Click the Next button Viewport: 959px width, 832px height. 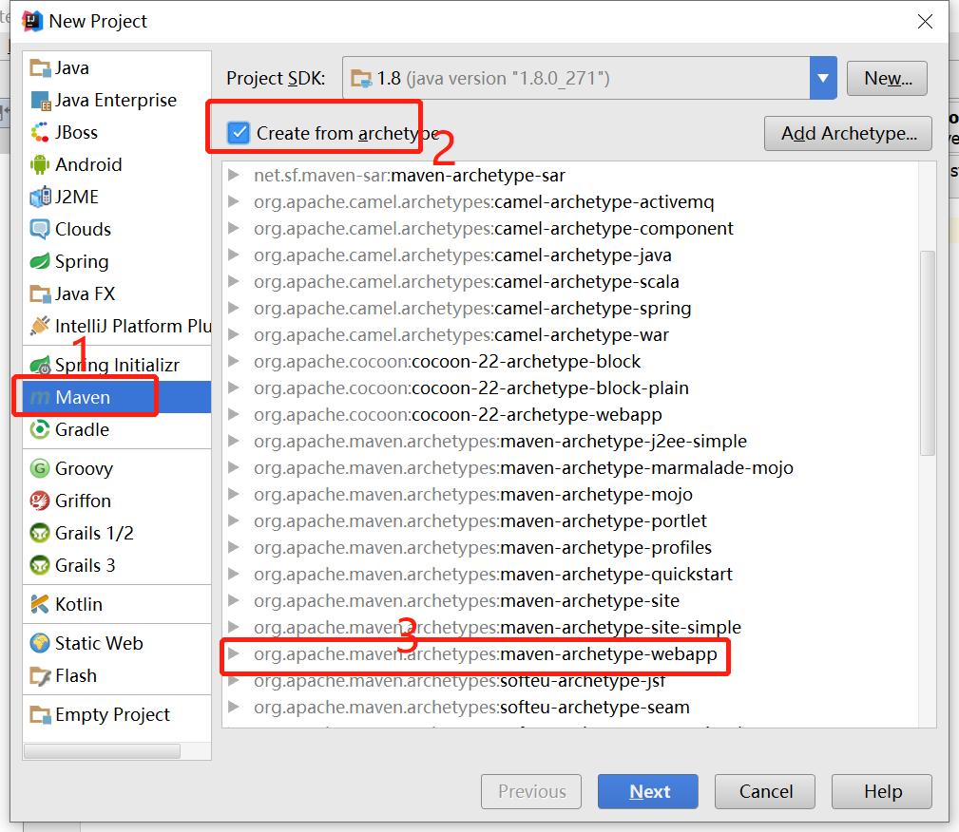click(x=647, y=792)
